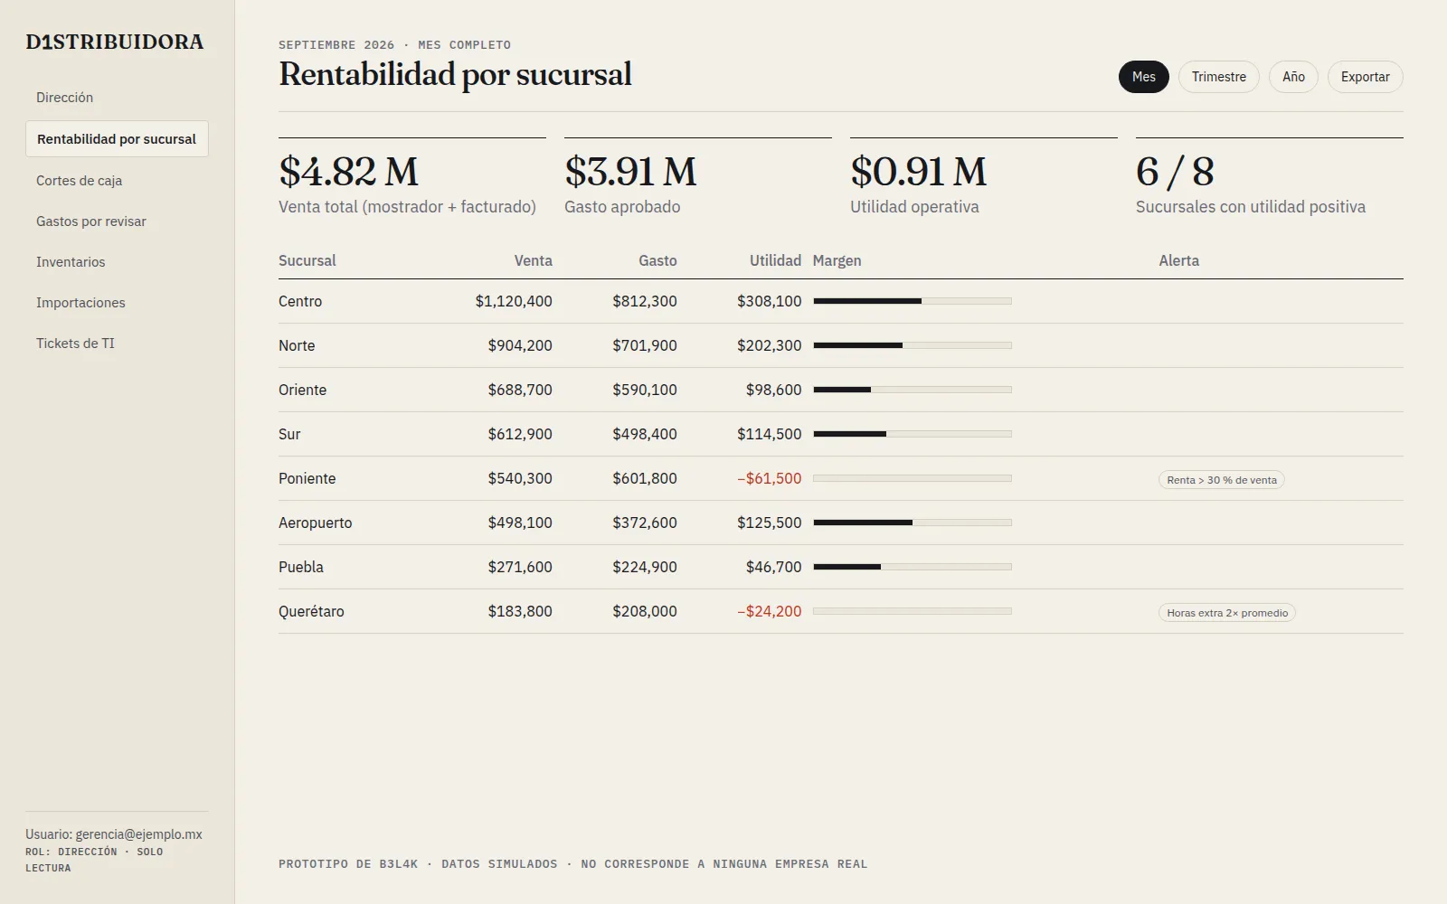The image size is (1447, 904).
Task: Click Poniente's negative utility −$61,500
Action: 769,478
